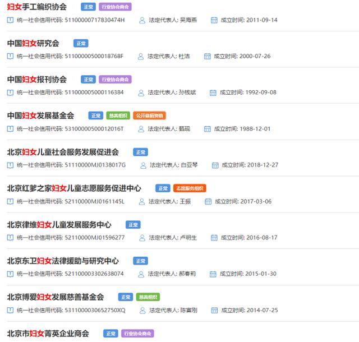The image size is (359, 342).
Task: Click orange 公开募捐资格 tag
Action: click(x=149, y=115)
